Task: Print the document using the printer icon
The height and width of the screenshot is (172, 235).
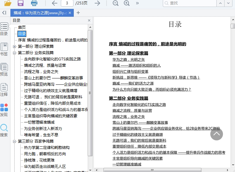Action: click(34, 3)
